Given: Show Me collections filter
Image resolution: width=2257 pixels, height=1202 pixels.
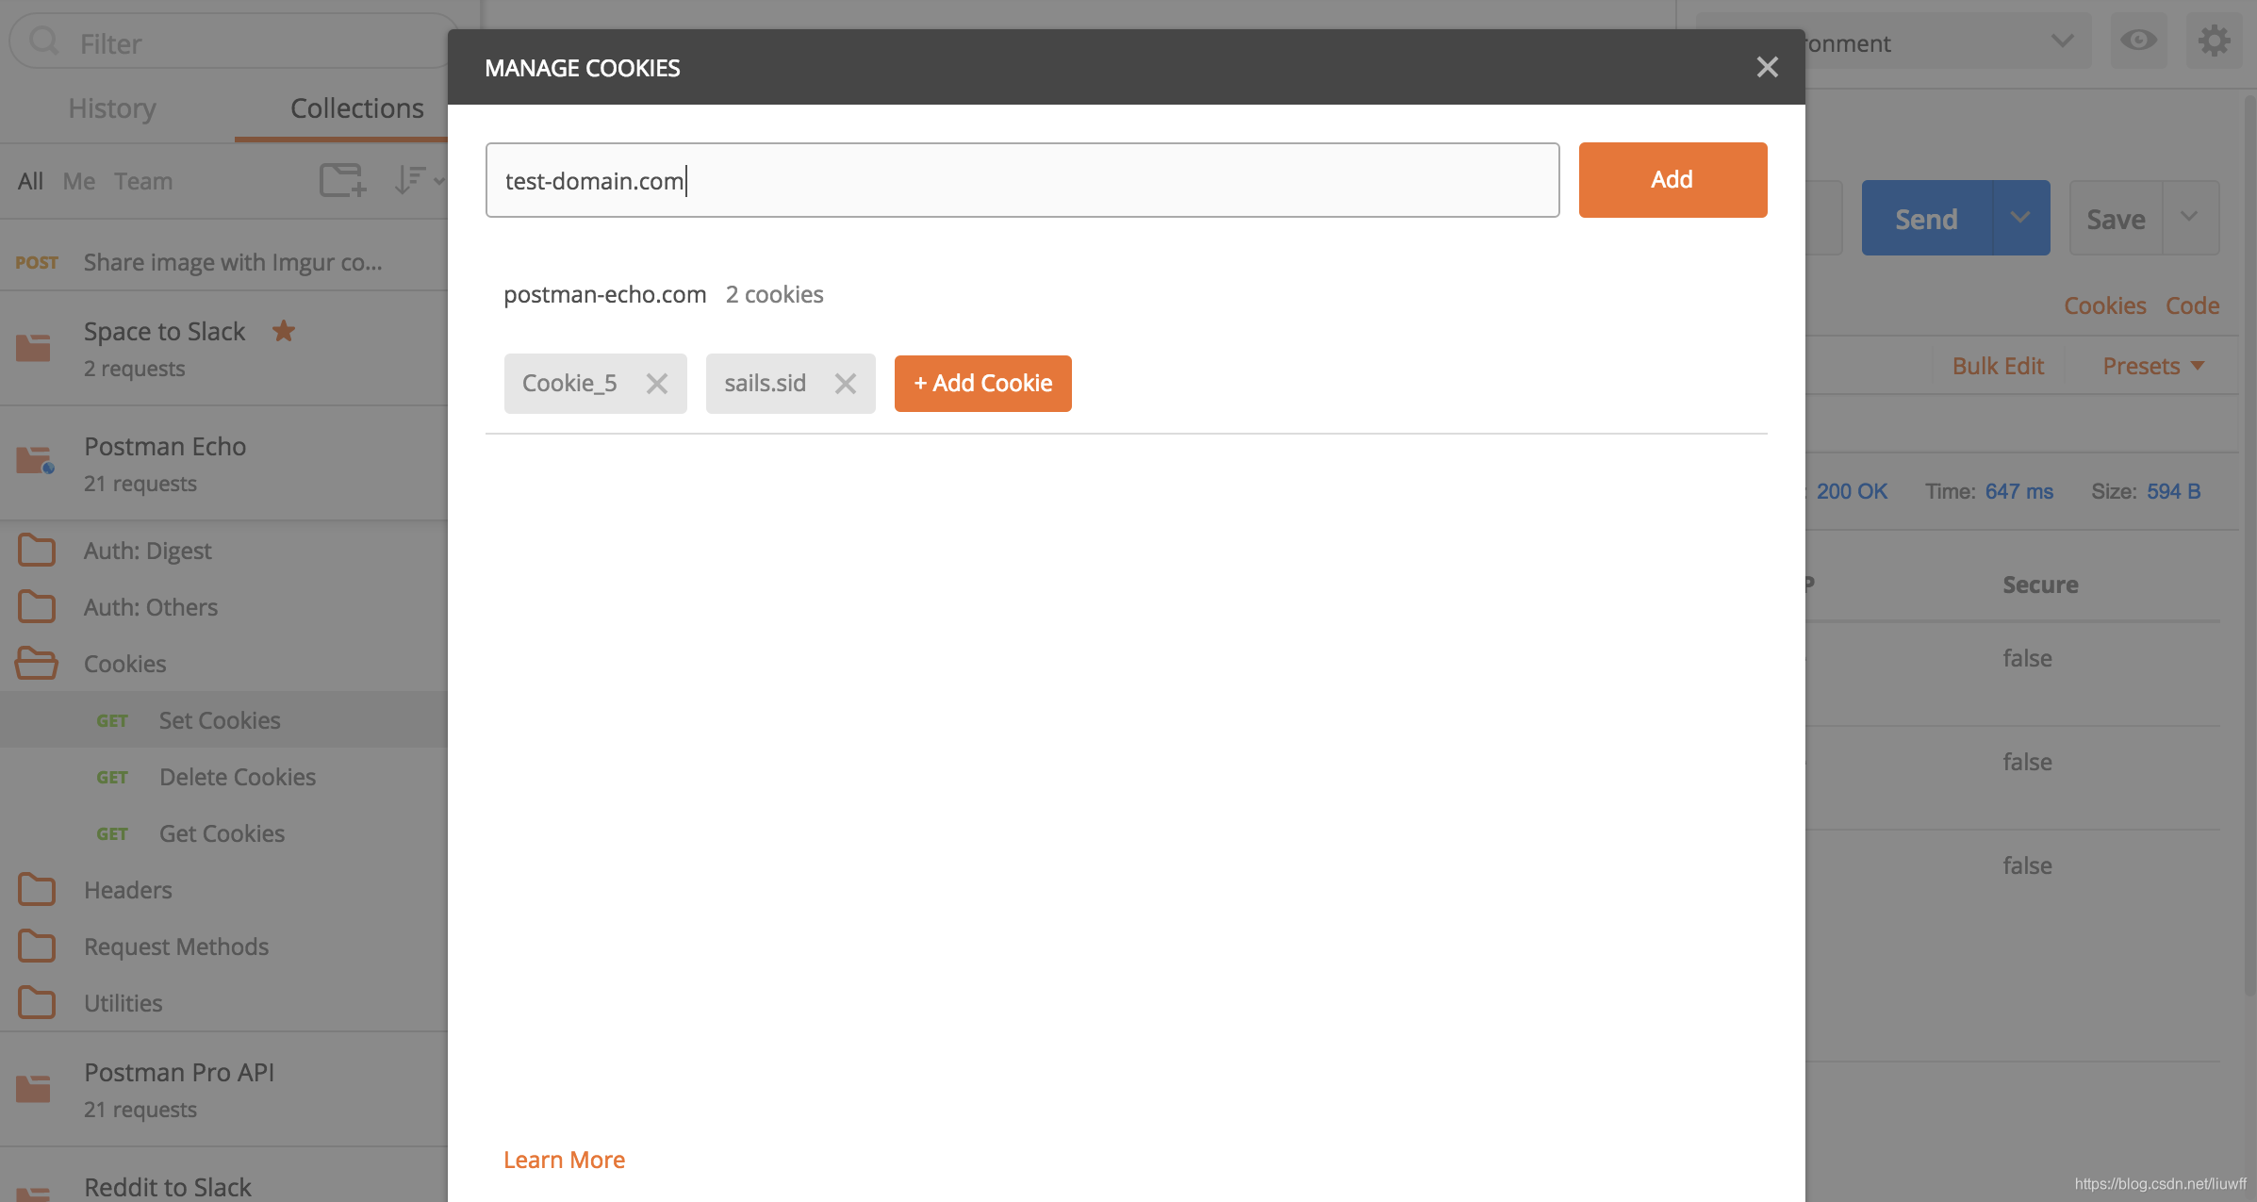Looking at the screenshot, I should tap(79, 181).
